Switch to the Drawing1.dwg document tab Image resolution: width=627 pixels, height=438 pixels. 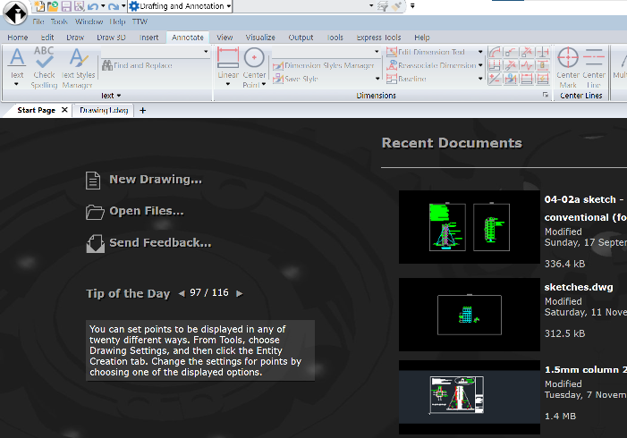[104, 110]
